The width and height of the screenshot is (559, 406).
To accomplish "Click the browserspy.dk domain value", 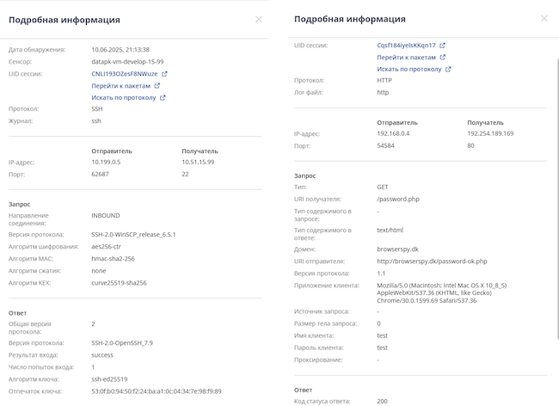I will click(400, 249).
